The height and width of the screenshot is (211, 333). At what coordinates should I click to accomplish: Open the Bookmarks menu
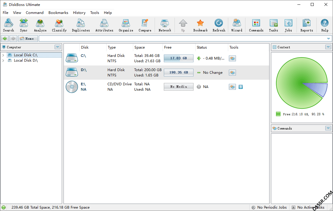[58, 13]
